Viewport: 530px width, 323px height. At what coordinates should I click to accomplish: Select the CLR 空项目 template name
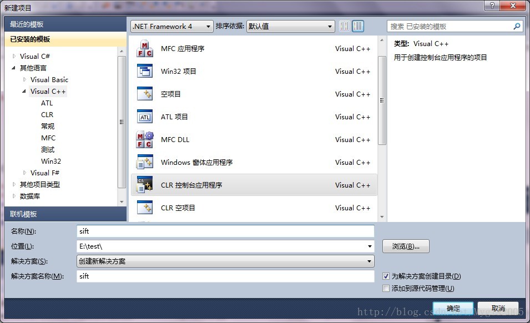point(178,208)
